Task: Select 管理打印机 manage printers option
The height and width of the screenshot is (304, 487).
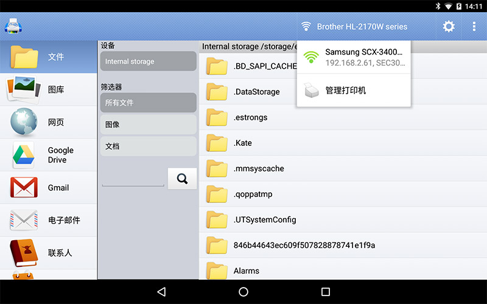Action: click(x=354, y=91)
